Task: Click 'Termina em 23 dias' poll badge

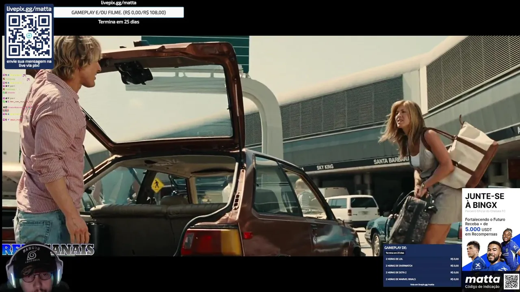Action: pos(394,253)
